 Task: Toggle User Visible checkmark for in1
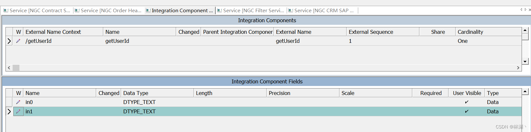(x=466, y=111)
